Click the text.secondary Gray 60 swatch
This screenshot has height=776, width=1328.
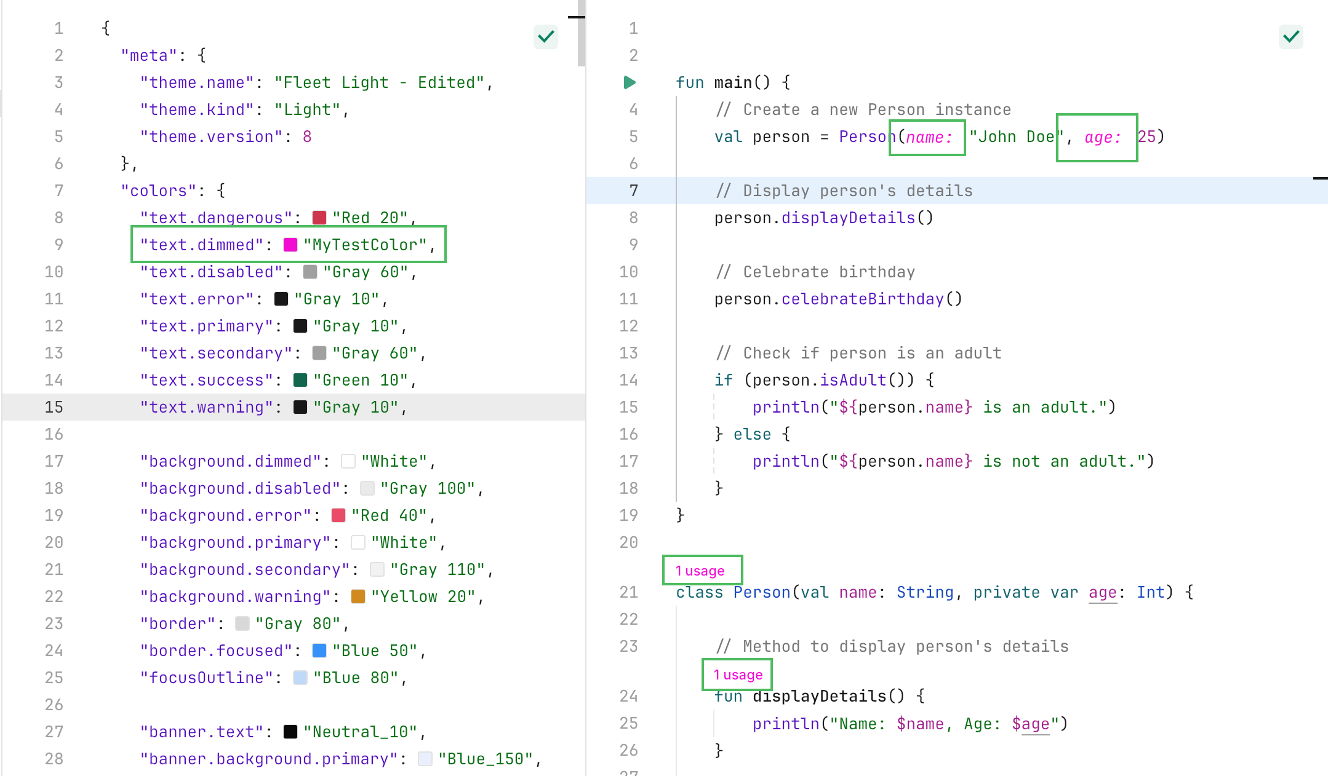pos(319,353)
